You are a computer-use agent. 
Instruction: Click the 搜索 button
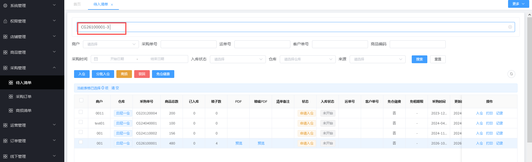(420, 59)
